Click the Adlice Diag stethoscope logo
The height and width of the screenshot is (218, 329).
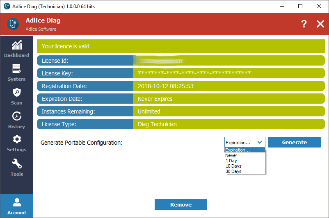pyautogui.click(x=13, y=24)
